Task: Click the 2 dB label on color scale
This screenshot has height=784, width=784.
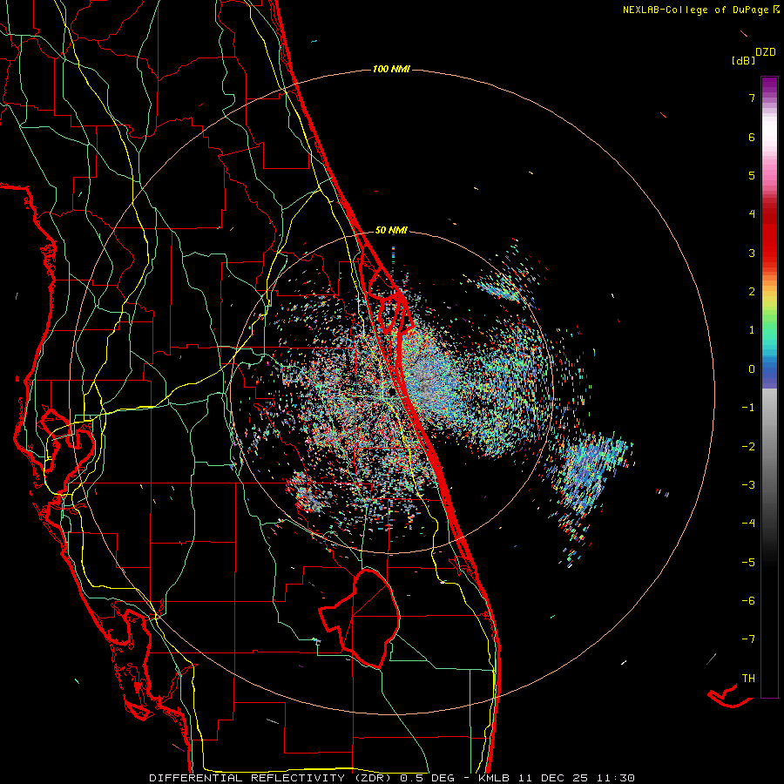Action: (x=752, y=292)
